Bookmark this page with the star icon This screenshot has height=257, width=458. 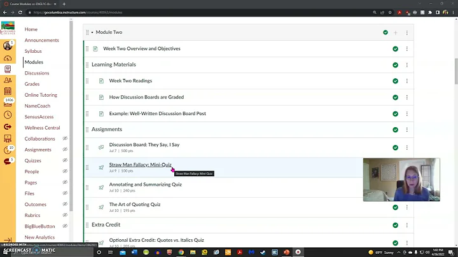(x=390, y=13)
